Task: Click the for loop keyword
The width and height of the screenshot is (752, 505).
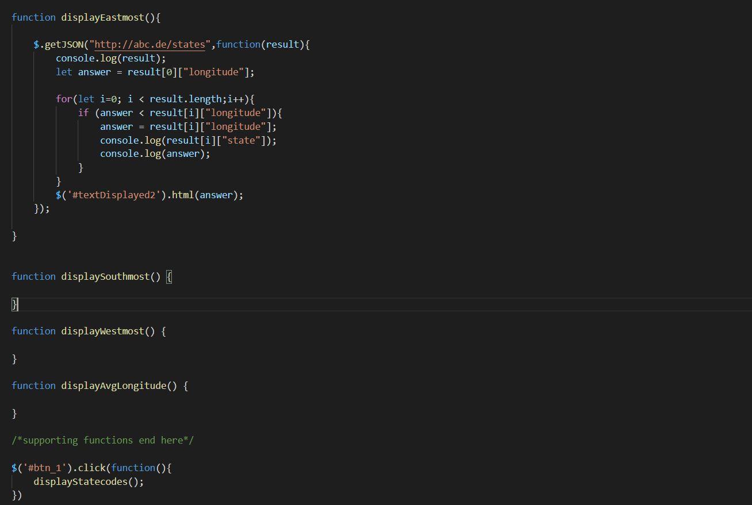Action: (x=64, y=99)
